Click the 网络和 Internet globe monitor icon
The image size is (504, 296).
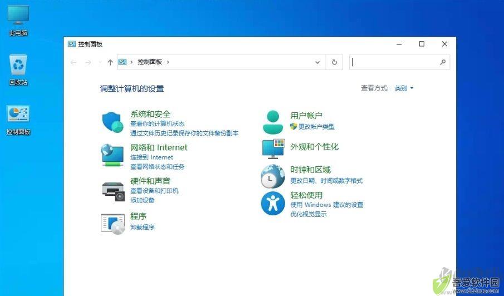pos(112,155)
